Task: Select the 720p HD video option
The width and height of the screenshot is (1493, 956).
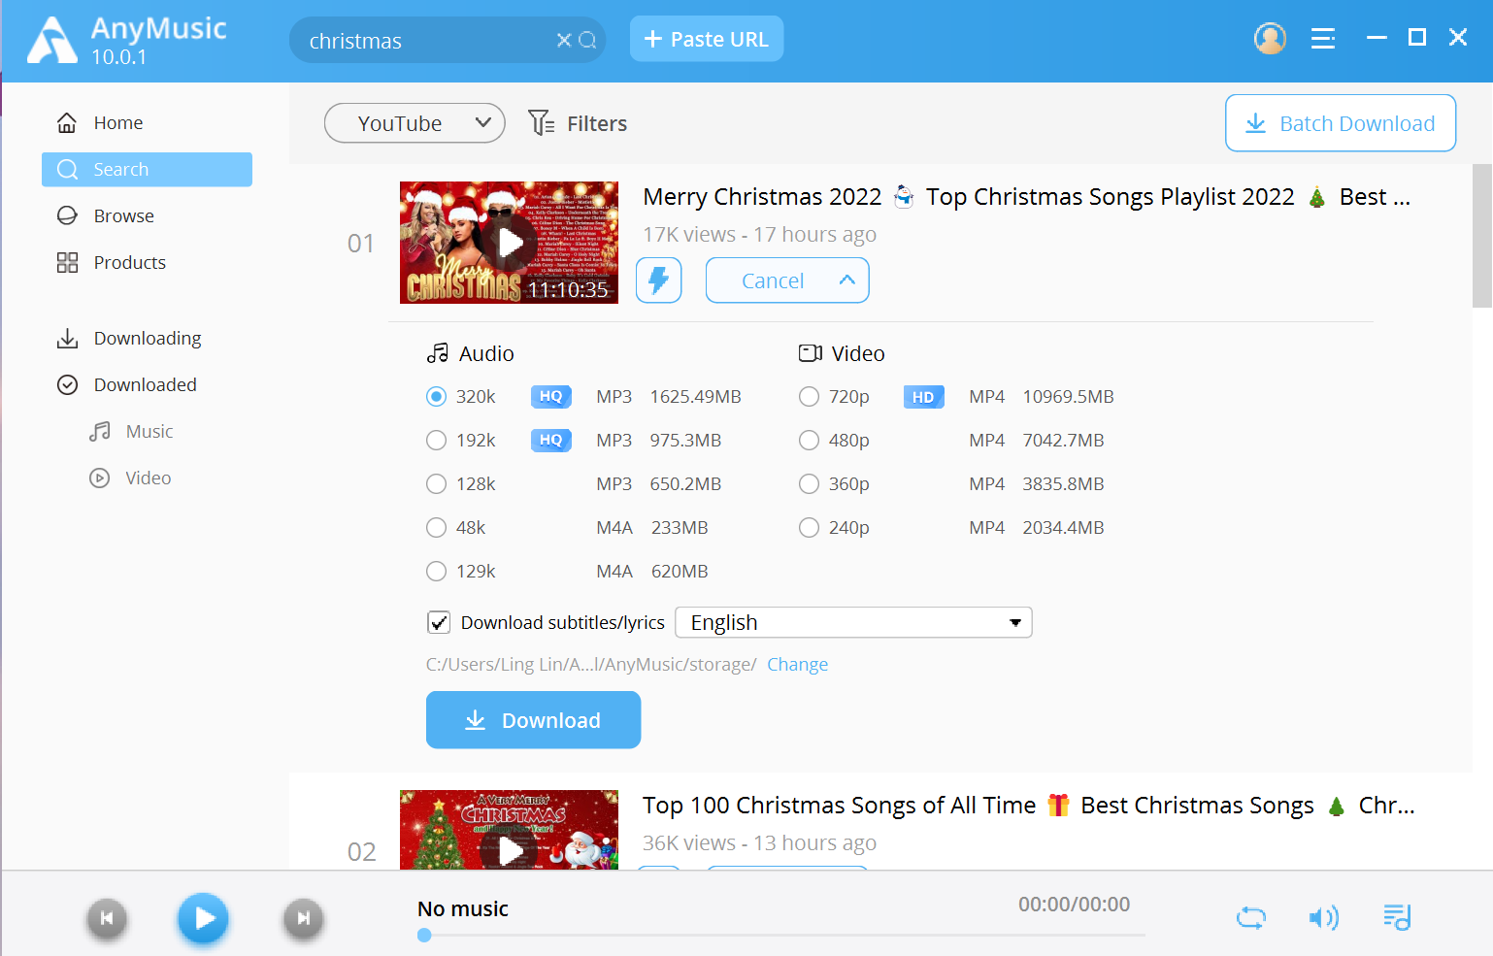Action: click(809, 397)
